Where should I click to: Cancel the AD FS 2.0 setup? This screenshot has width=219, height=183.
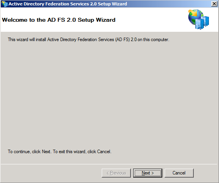click(x=179, y=173)
